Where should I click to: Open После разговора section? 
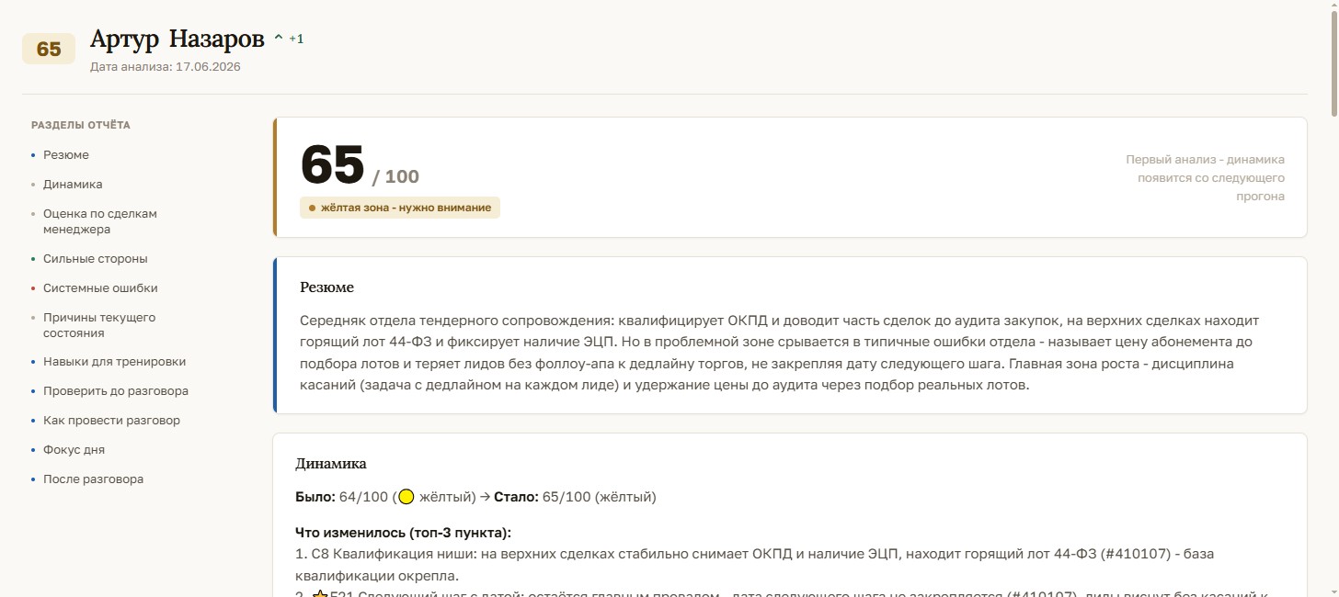tap(93, 479)
